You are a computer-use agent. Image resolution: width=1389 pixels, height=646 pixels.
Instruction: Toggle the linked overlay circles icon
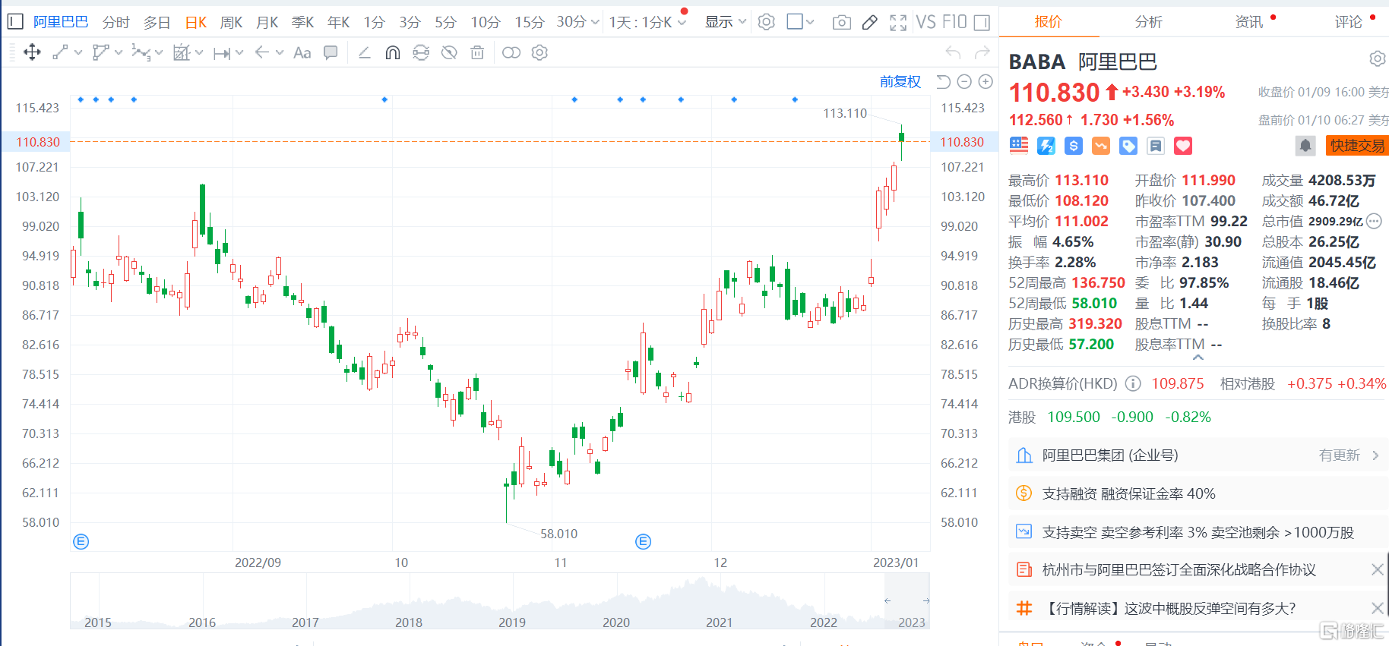point(511,52)
